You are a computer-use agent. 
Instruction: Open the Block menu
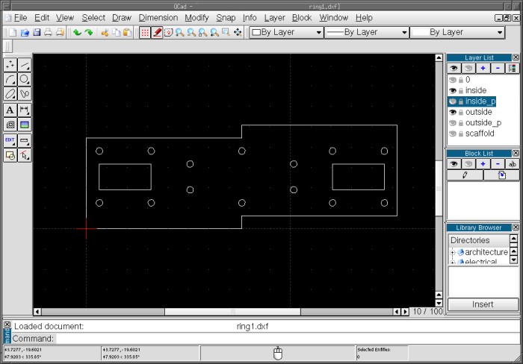click(302, 18)
